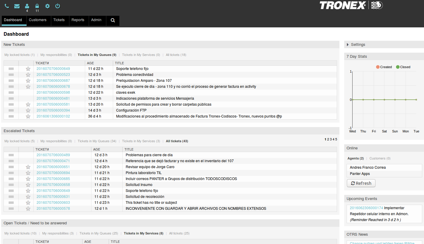Star new ticket 2016070506000581
This screenshot has width=424, height=244.
(28, 104)
